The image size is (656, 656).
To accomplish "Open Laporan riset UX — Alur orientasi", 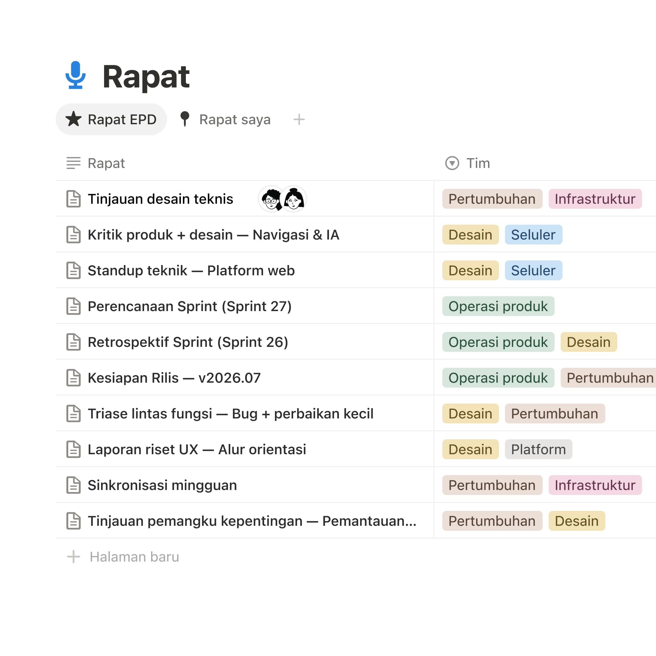I will point(197,450).
